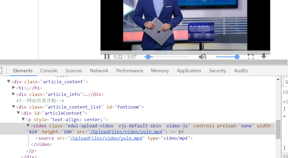Open the Sources tab

[74, 71]
